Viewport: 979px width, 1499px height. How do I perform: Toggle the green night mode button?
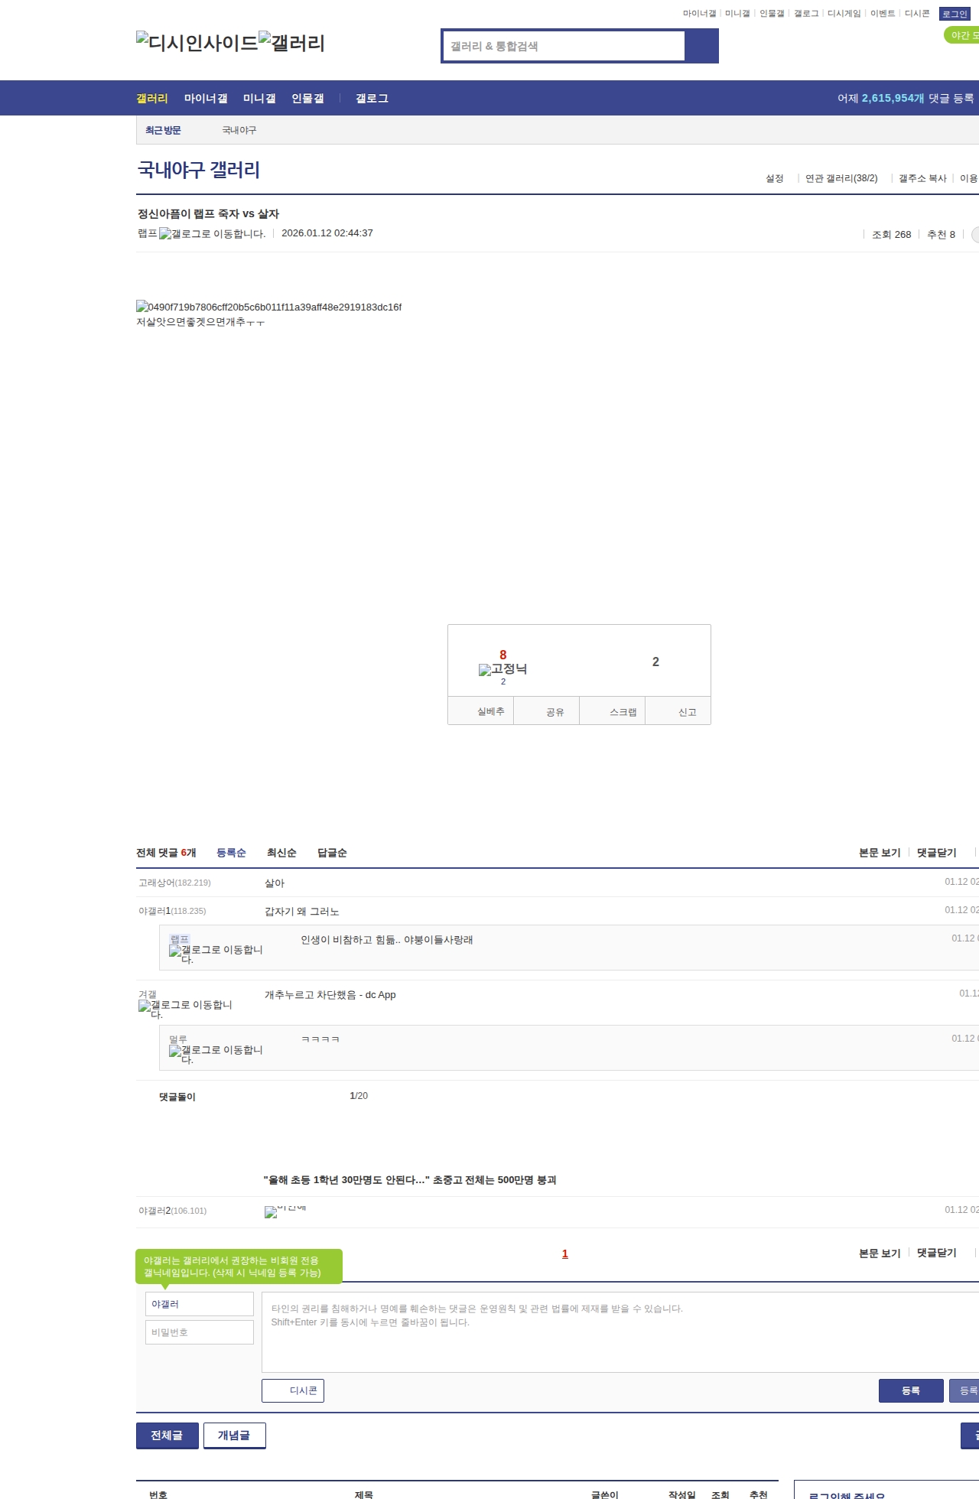(x=962, y=35)
